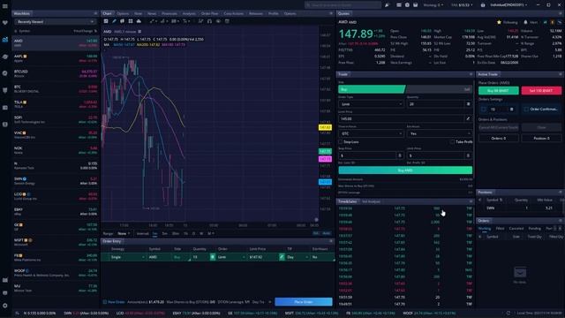
Task: Select the TSLA row in watchlist
Action: click(x=56, y=104)
